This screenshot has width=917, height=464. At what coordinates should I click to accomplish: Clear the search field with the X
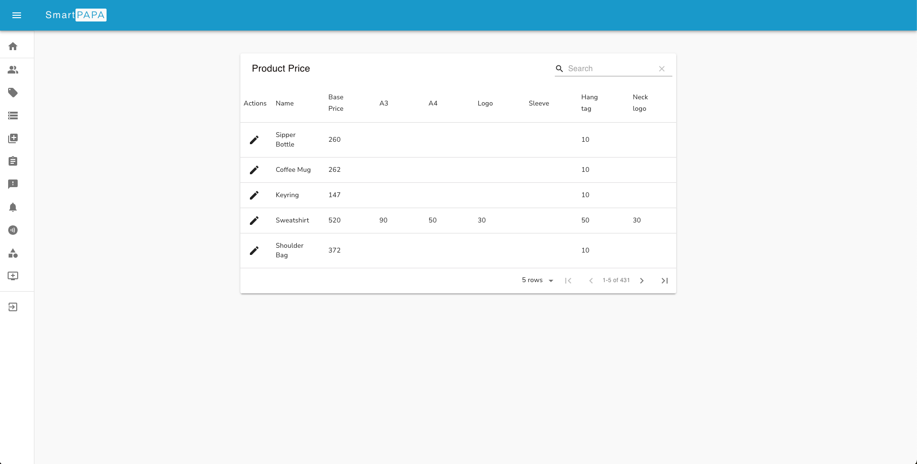coord(662,68)
